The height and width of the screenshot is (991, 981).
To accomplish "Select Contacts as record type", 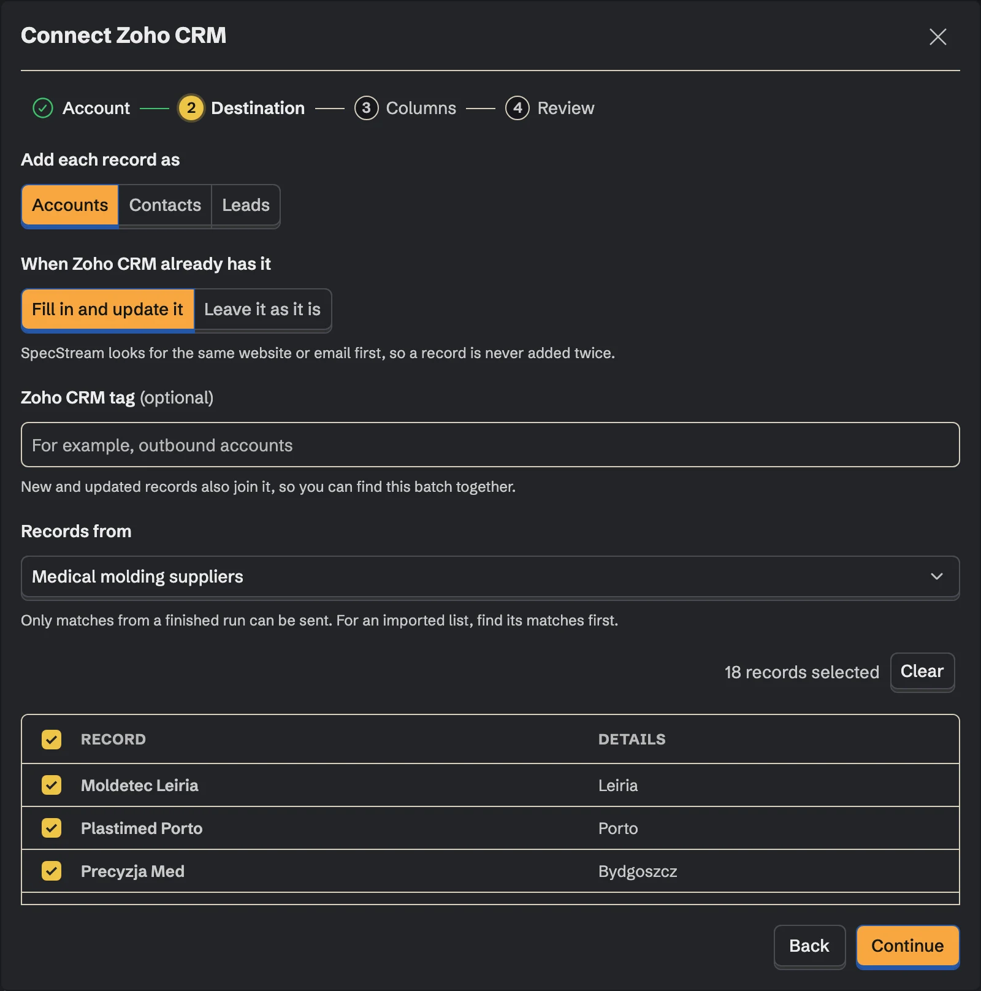I will pyautogui.click(x=165, y=205).
